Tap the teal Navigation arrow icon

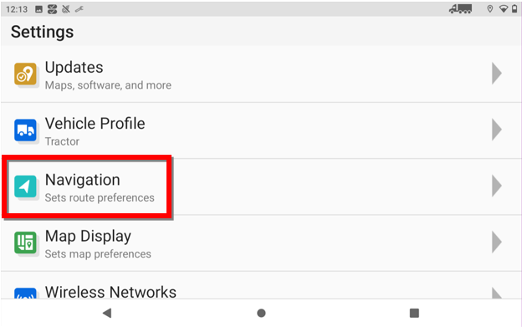tap(25, 186)
